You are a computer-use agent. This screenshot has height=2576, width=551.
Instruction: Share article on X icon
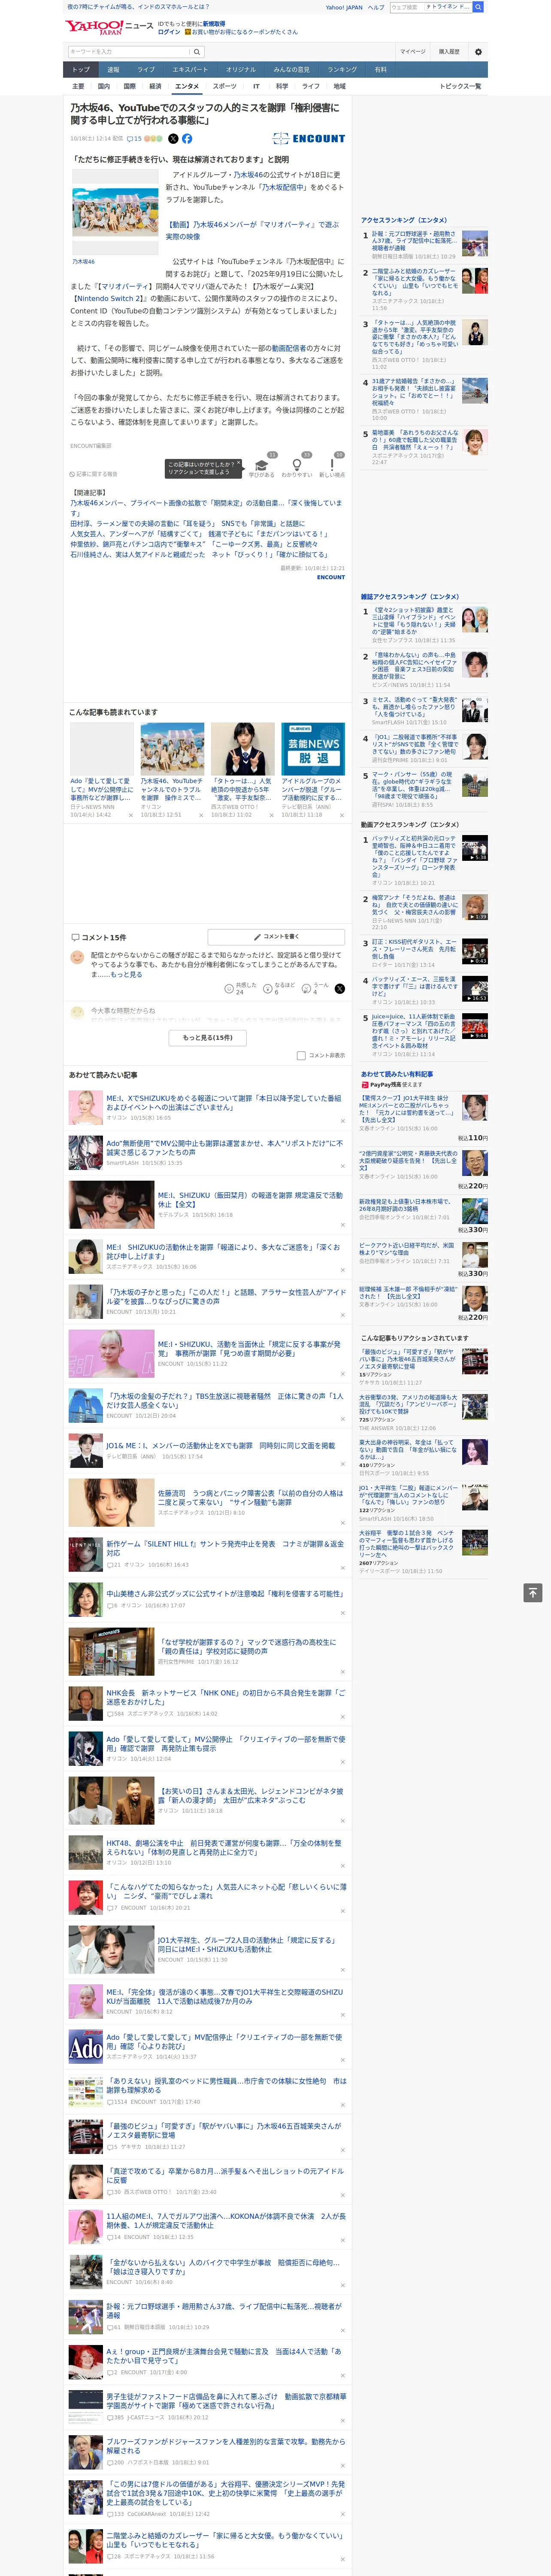(173, 139)
